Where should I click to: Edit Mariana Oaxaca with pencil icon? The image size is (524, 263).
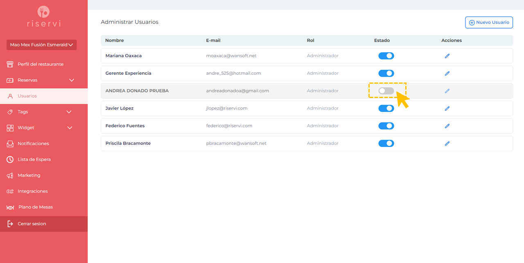point(447,56)
